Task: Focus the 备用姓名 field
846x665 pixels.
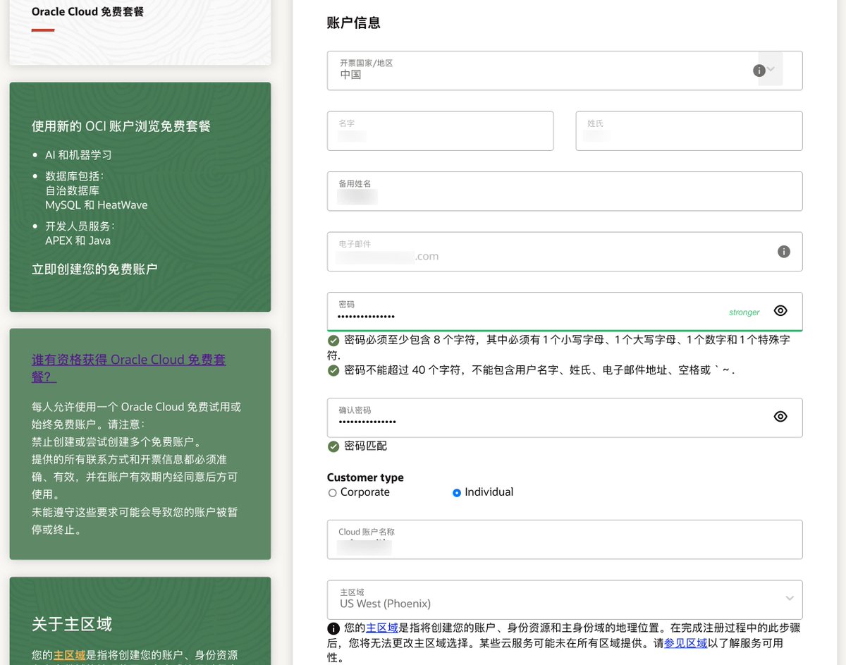Action: click(565, 191)
